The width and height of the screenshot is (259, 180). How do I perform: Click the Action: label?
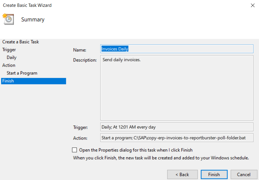80,138
